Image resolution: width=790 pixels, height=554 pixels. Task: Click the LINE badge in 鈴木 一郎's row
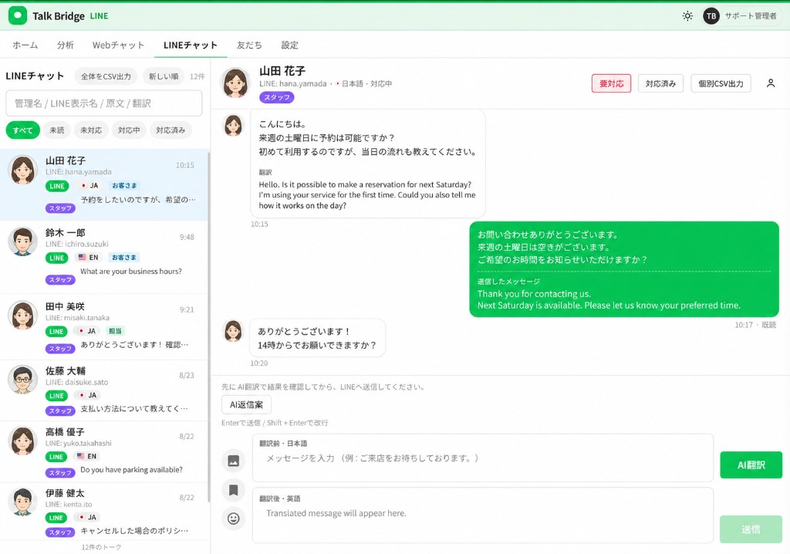click(56, 258)
